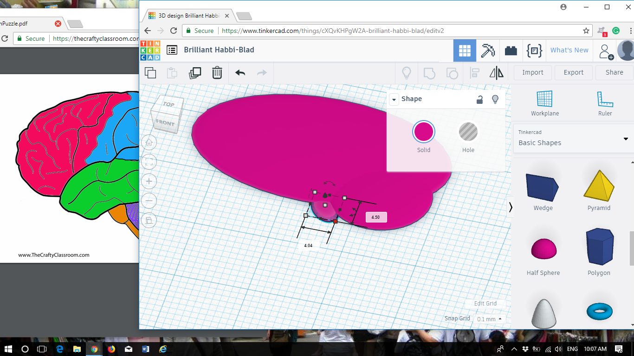Click the Group shapes icon
The image size is (634, 356).
429,73
